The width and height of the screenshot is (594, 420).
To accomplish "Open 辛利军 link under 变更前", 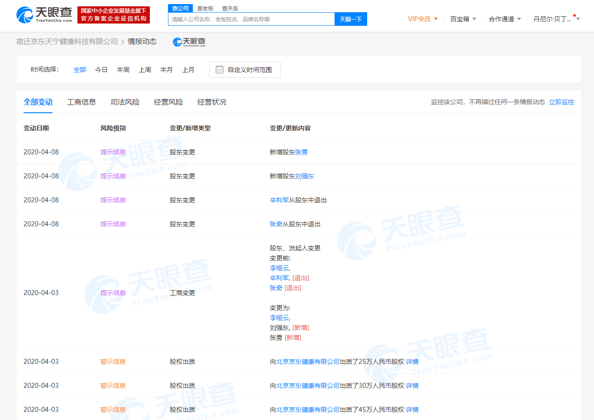I will pos(279,278).
